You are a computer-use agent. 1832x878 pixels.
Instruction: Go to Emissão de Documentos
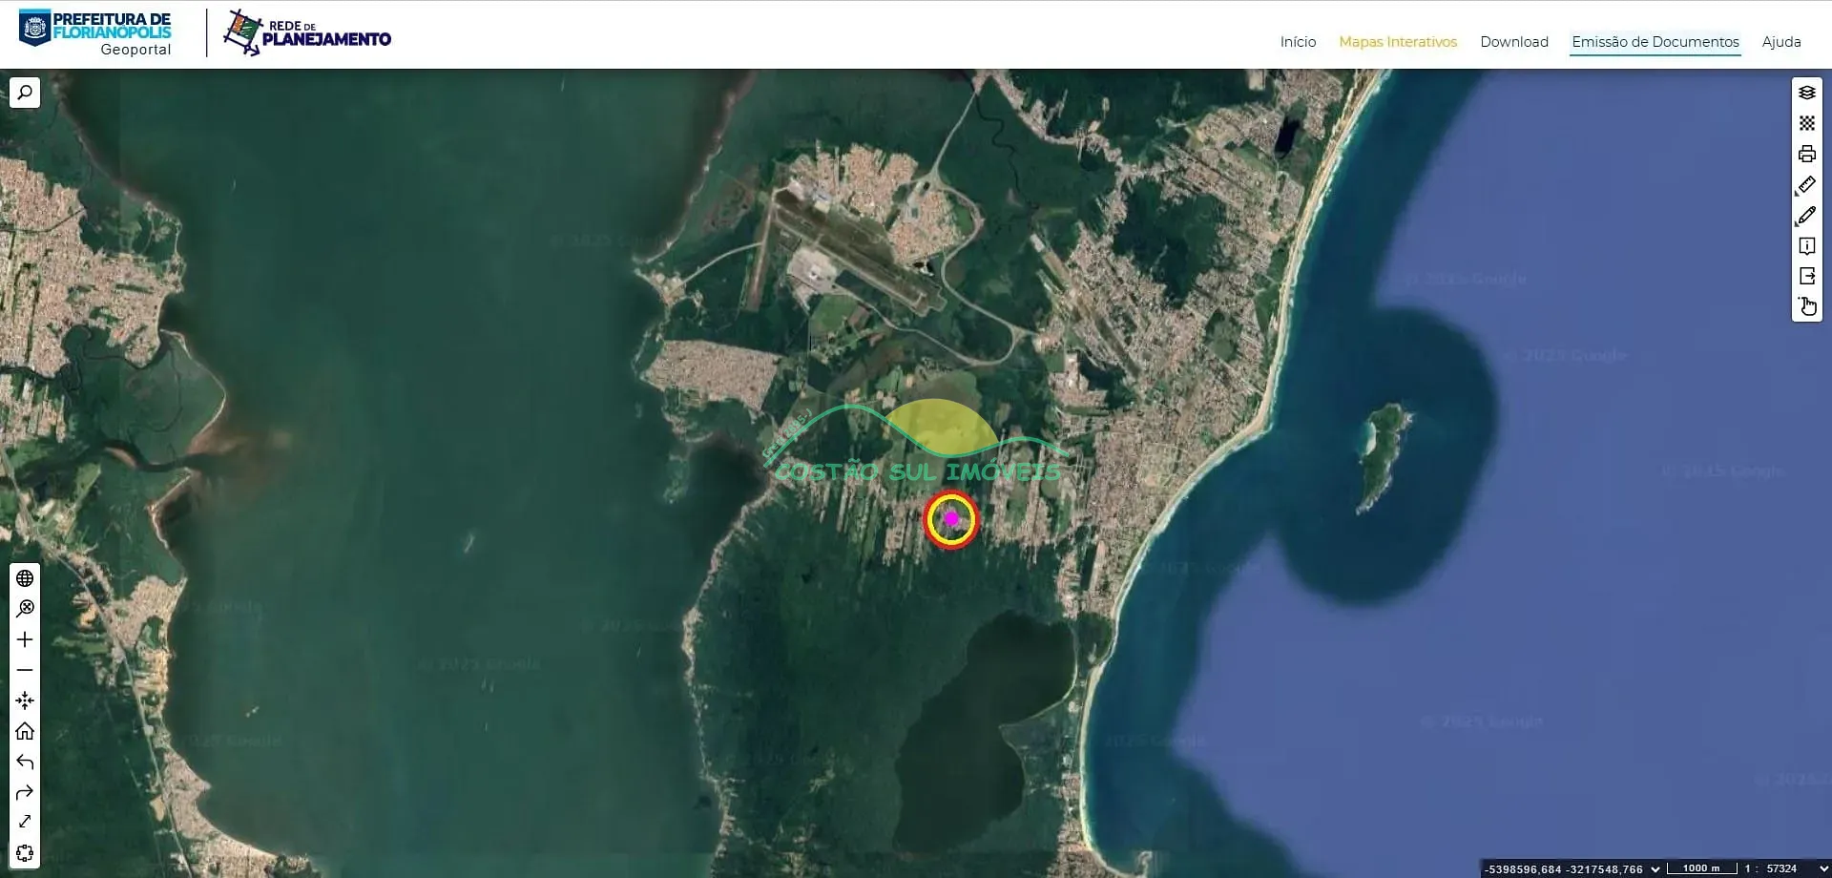pyautogui.click(x=1655, y=42)
